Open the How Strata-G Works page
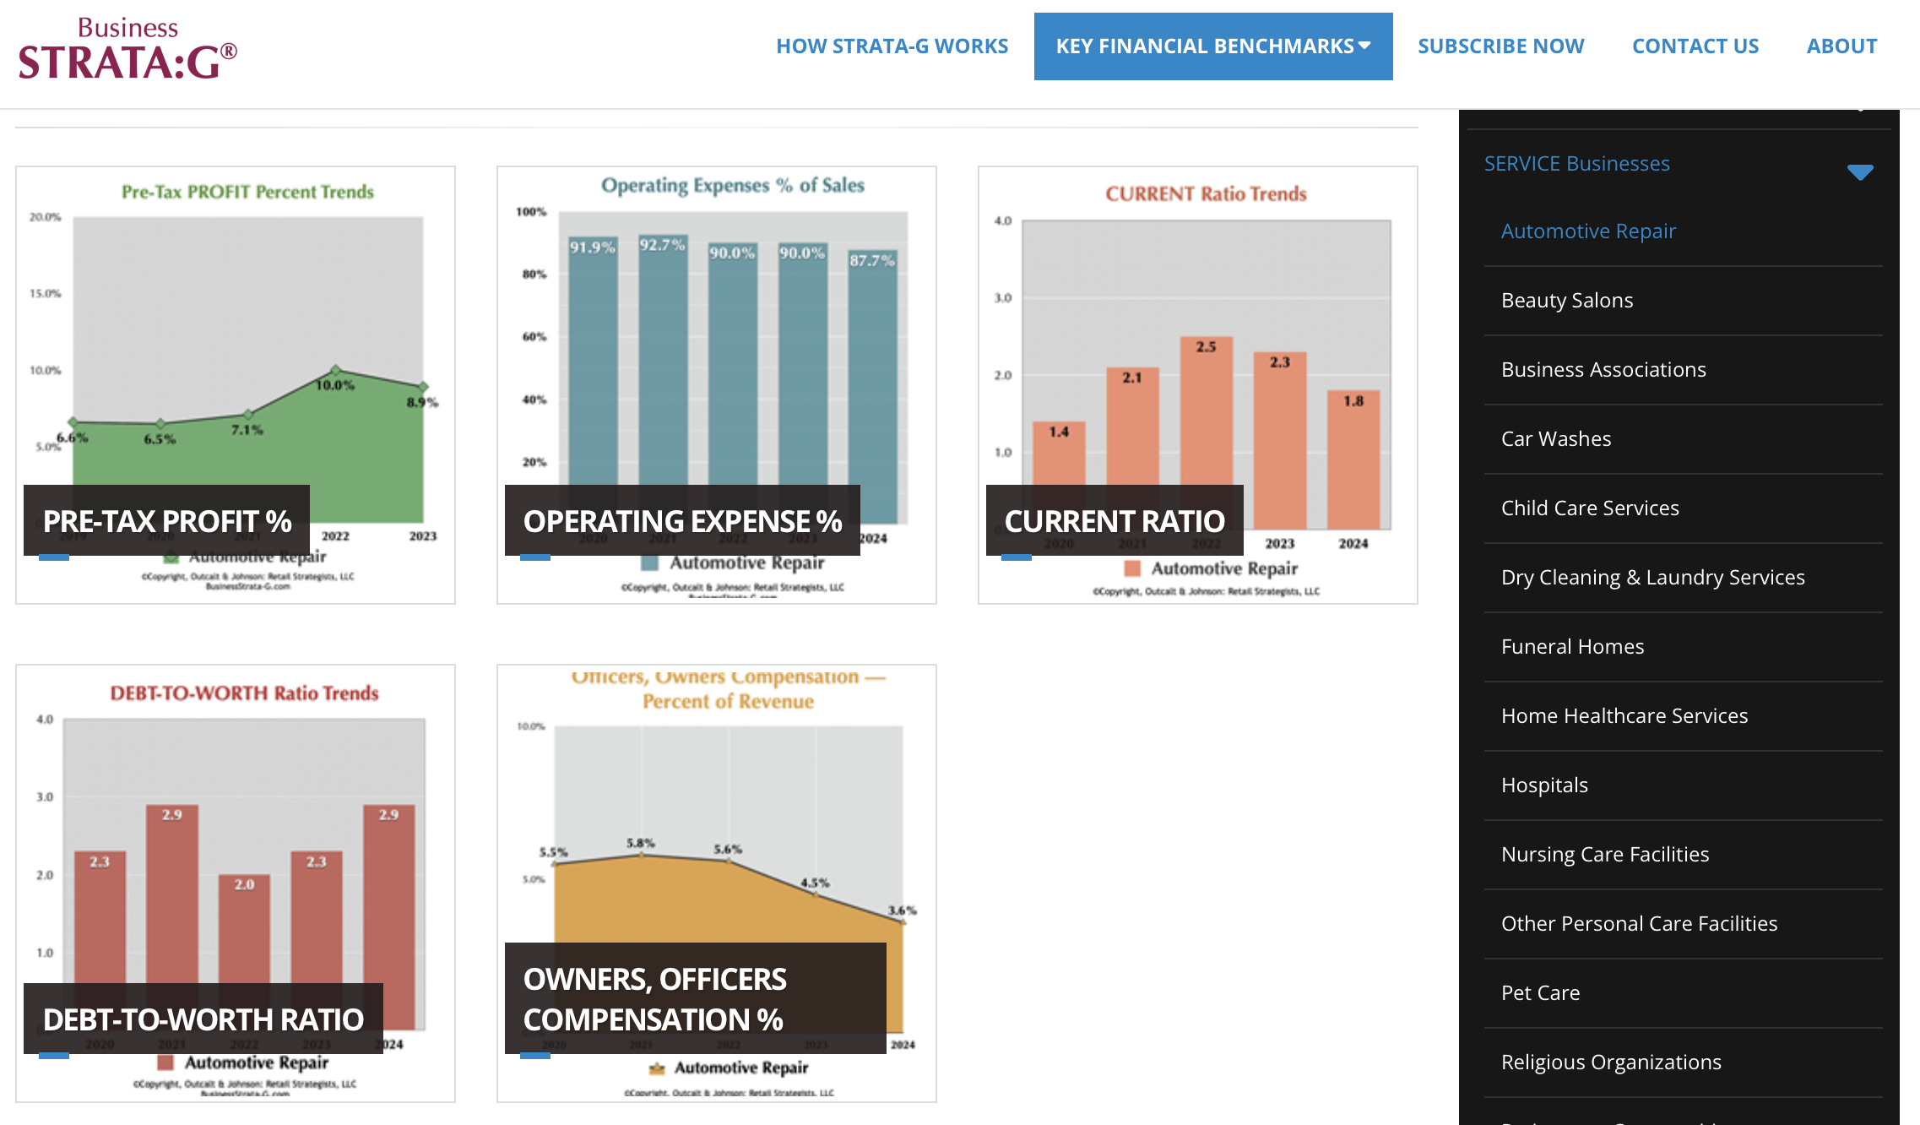Image resolution: width=1920 pixels, height=1125 pixels. pyautogui.click(x=892, y=46)
